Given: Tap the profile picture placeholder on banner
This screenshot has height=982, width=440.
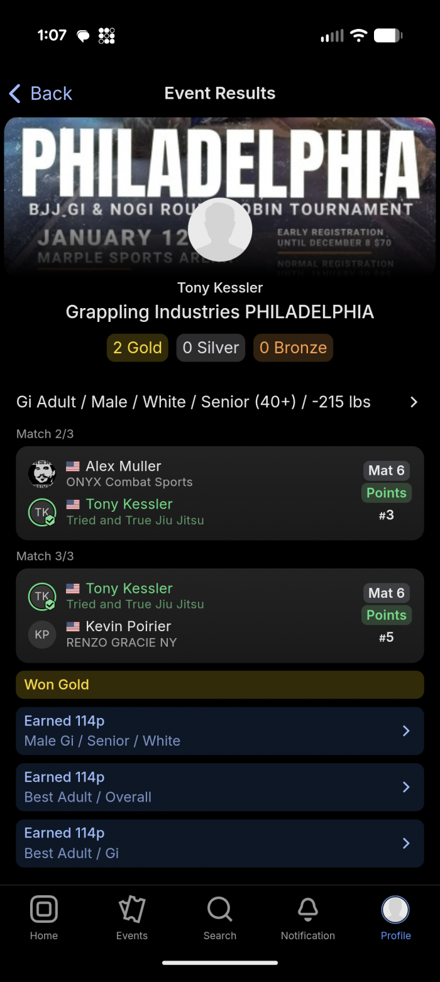Looking at the screenshot, I should pyautogui.click(x=220, y=229).
